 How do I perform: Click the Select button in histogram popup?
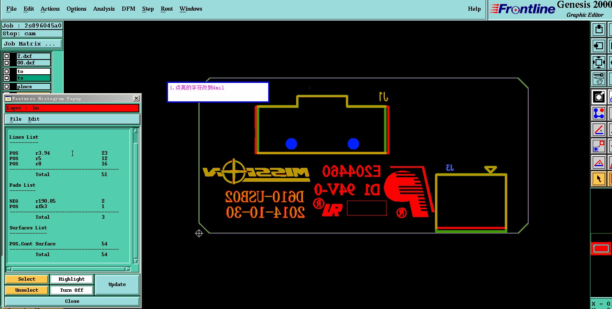coord(27,279)
